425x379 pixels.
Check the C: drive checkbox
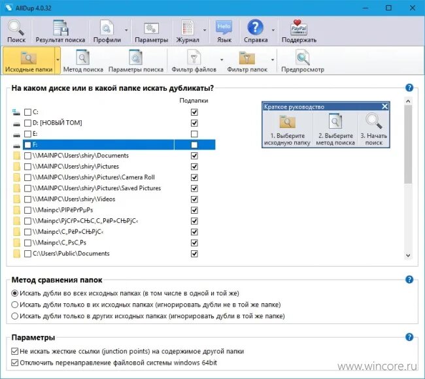point(27,112)
